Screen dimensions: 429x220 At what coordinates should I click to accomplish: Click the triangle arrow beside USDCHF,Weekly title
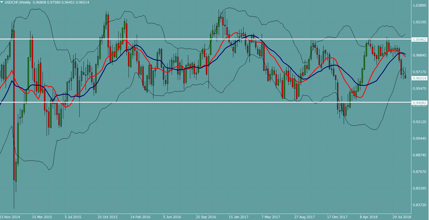click(2, 2)
